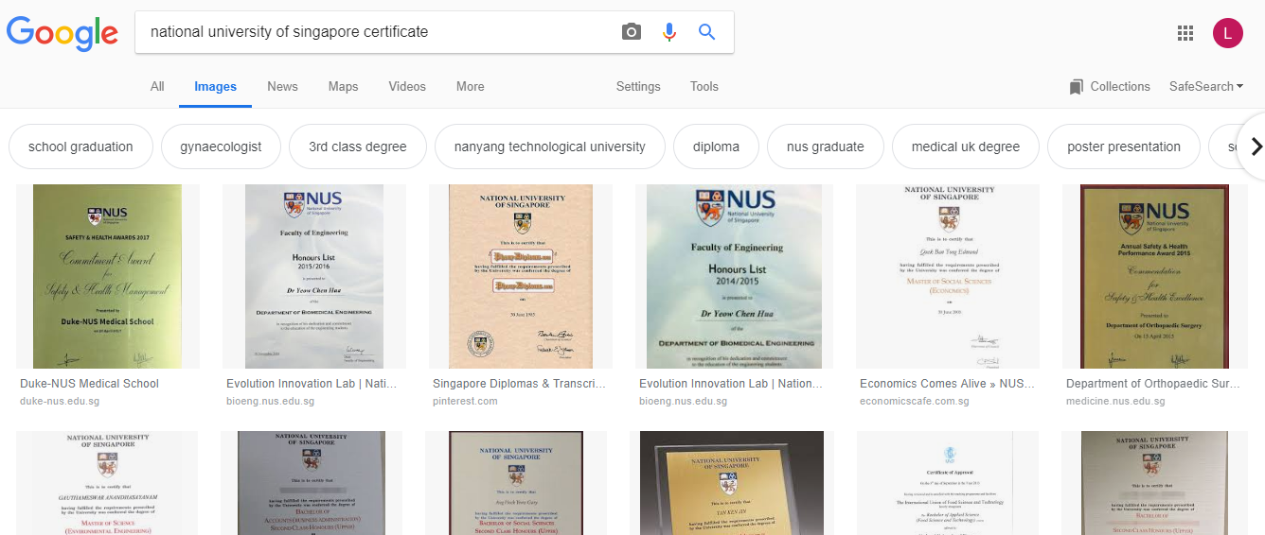
Task: Open the Google apps grid
Action: 1185,33
